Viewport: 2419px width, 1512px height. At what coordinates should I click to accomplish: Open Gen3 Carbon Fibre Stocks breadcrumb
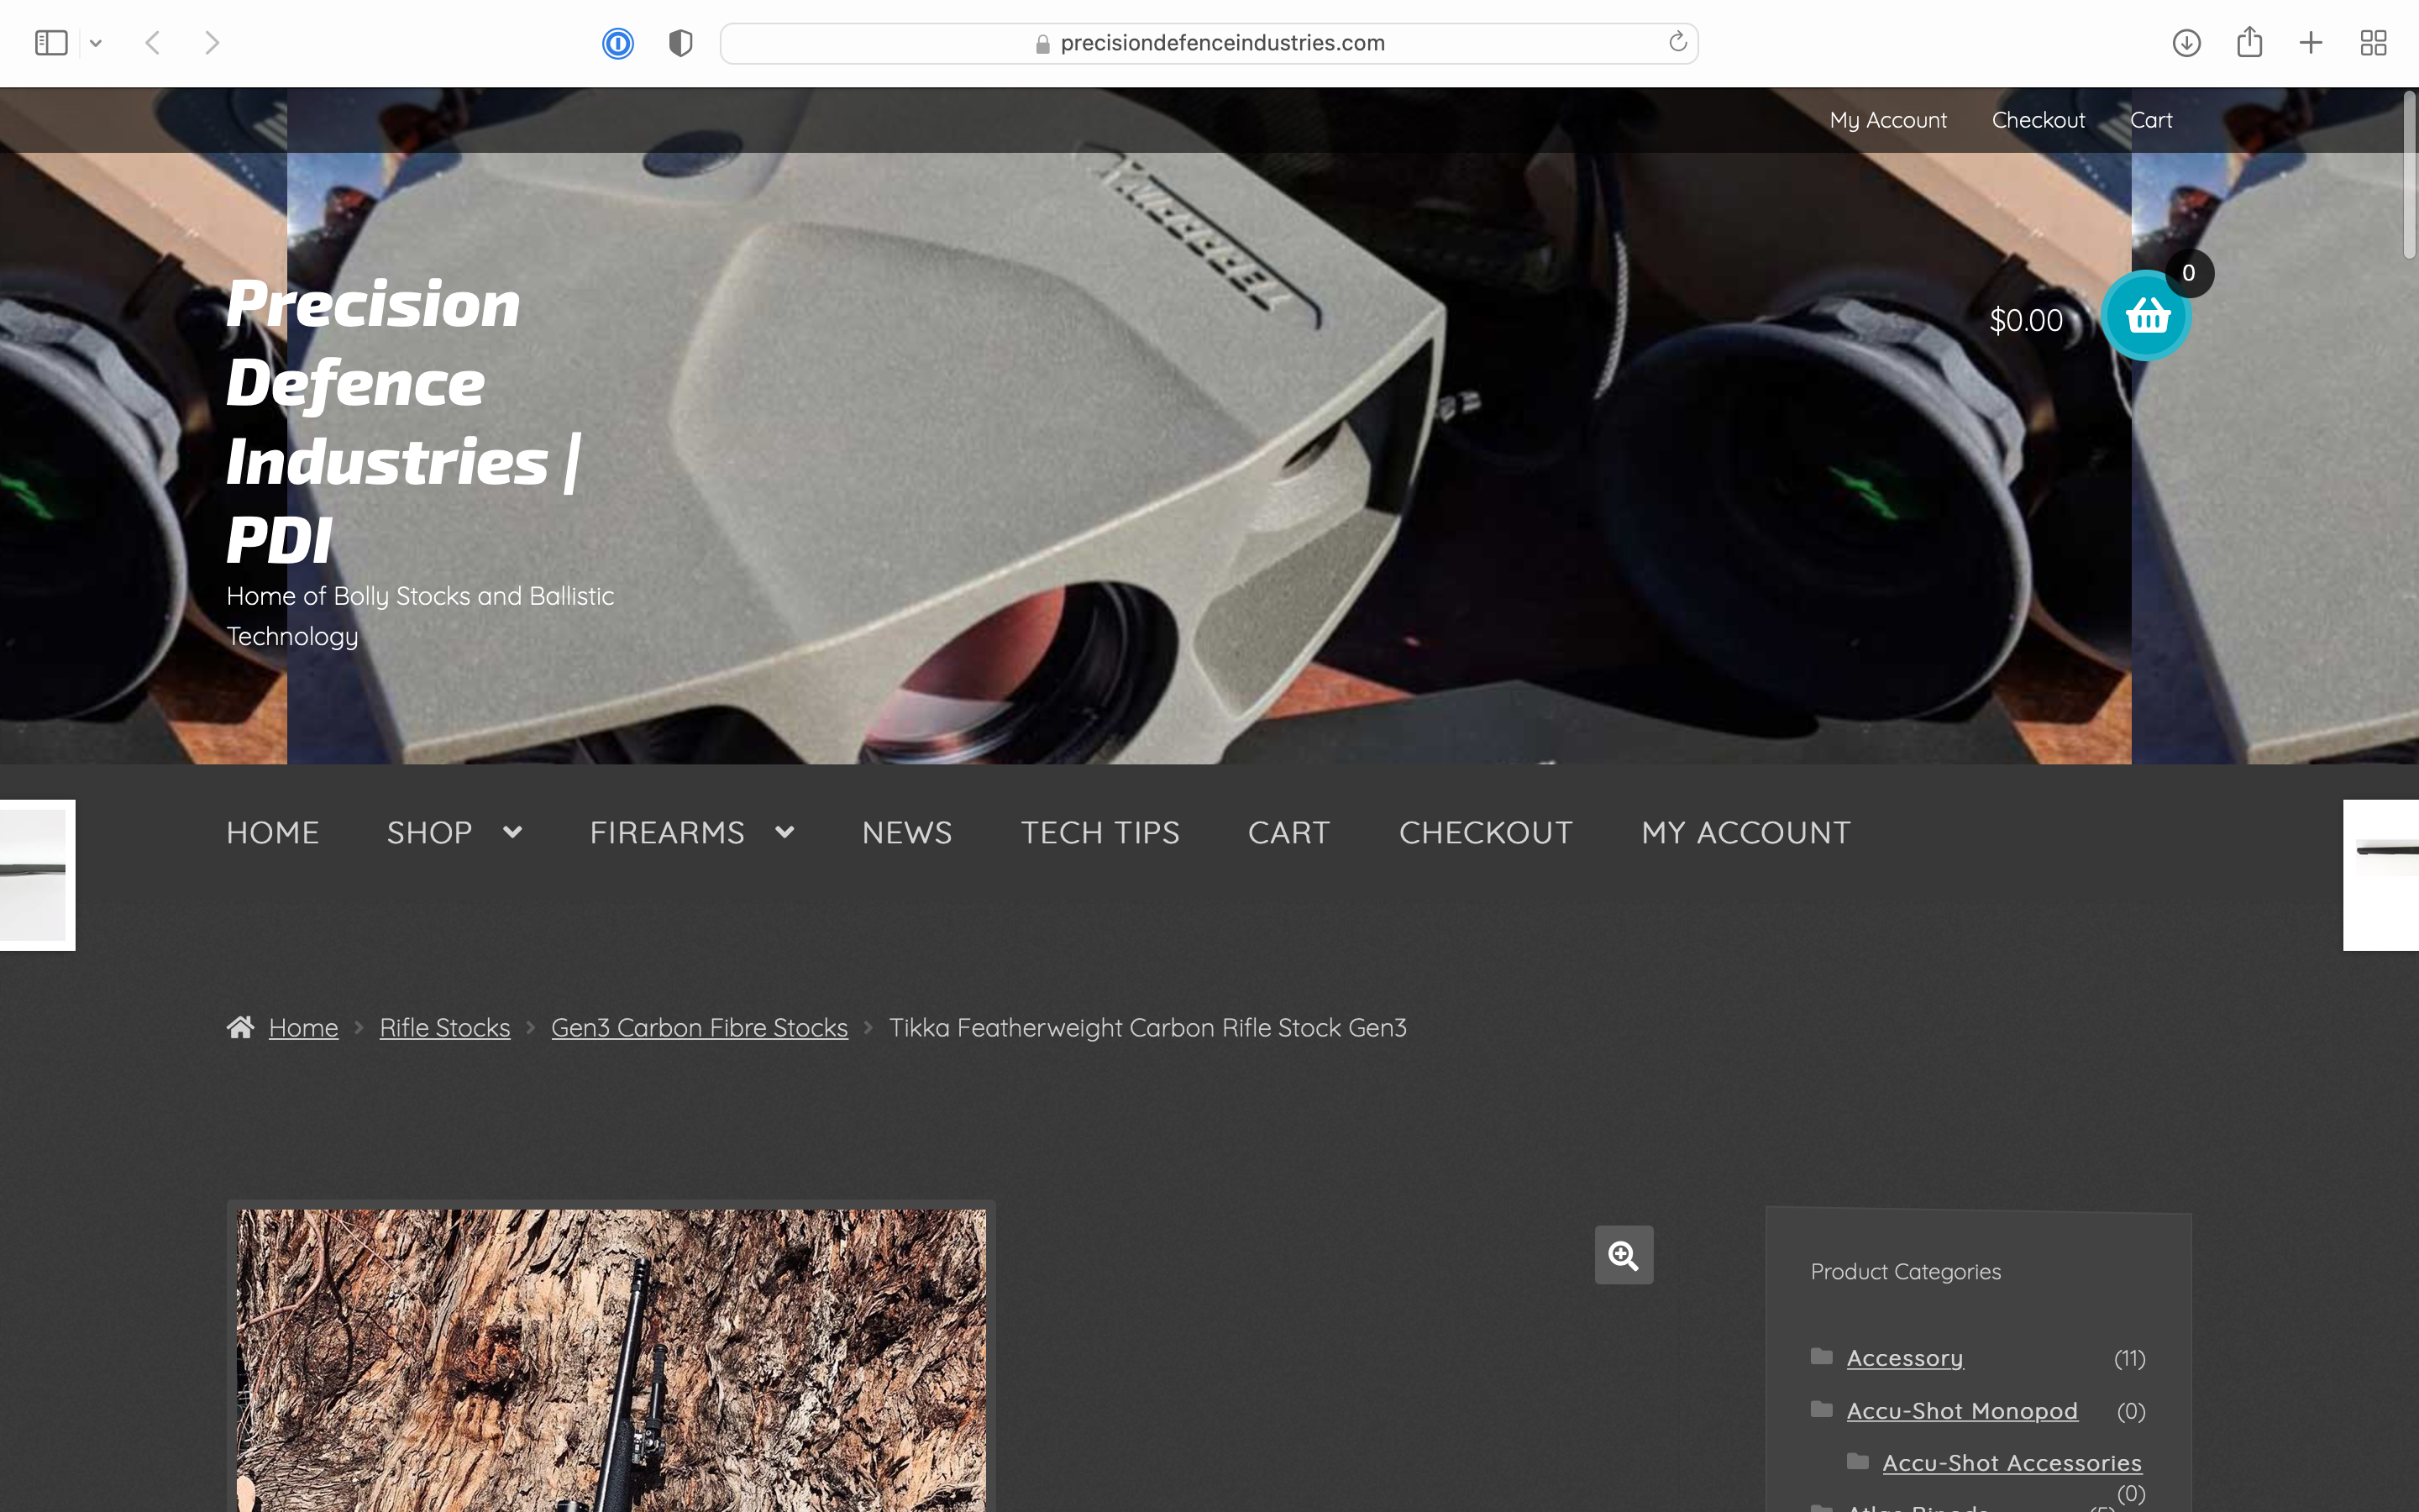699,1028
